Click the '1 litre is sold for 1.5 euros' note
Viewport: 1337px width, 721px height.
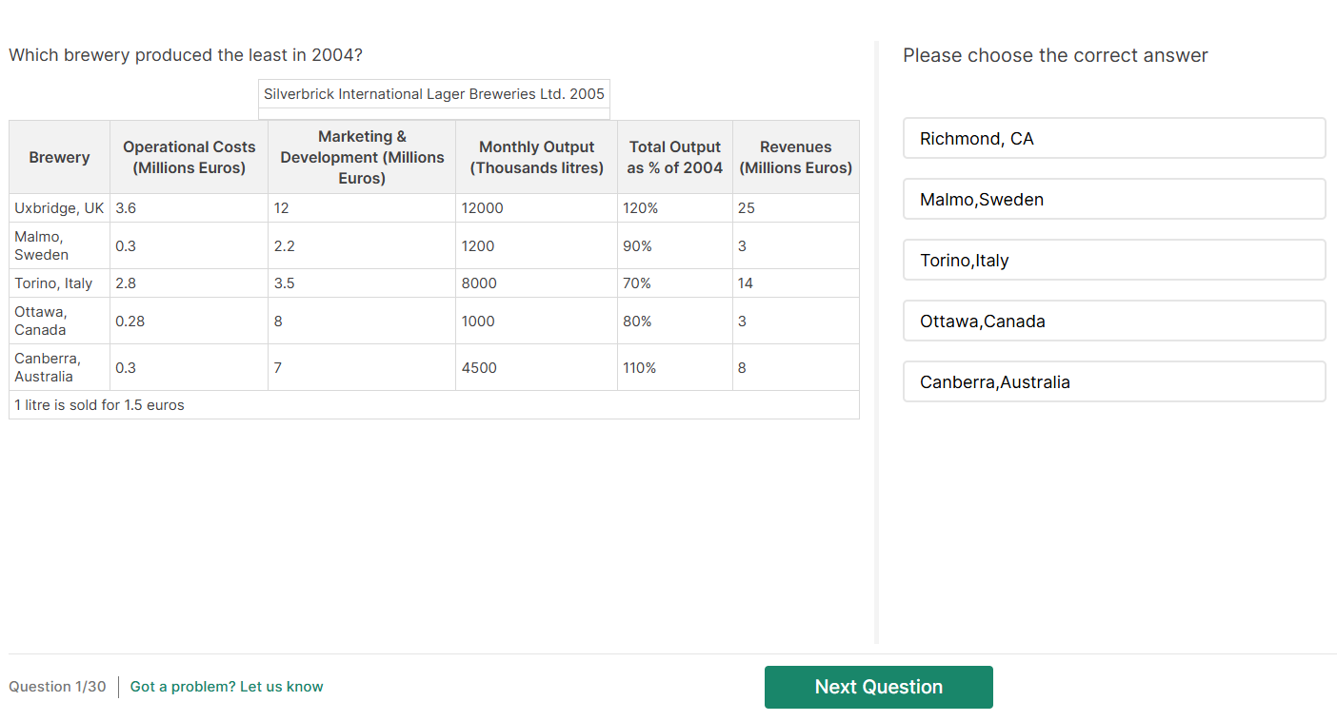point(100,405)
